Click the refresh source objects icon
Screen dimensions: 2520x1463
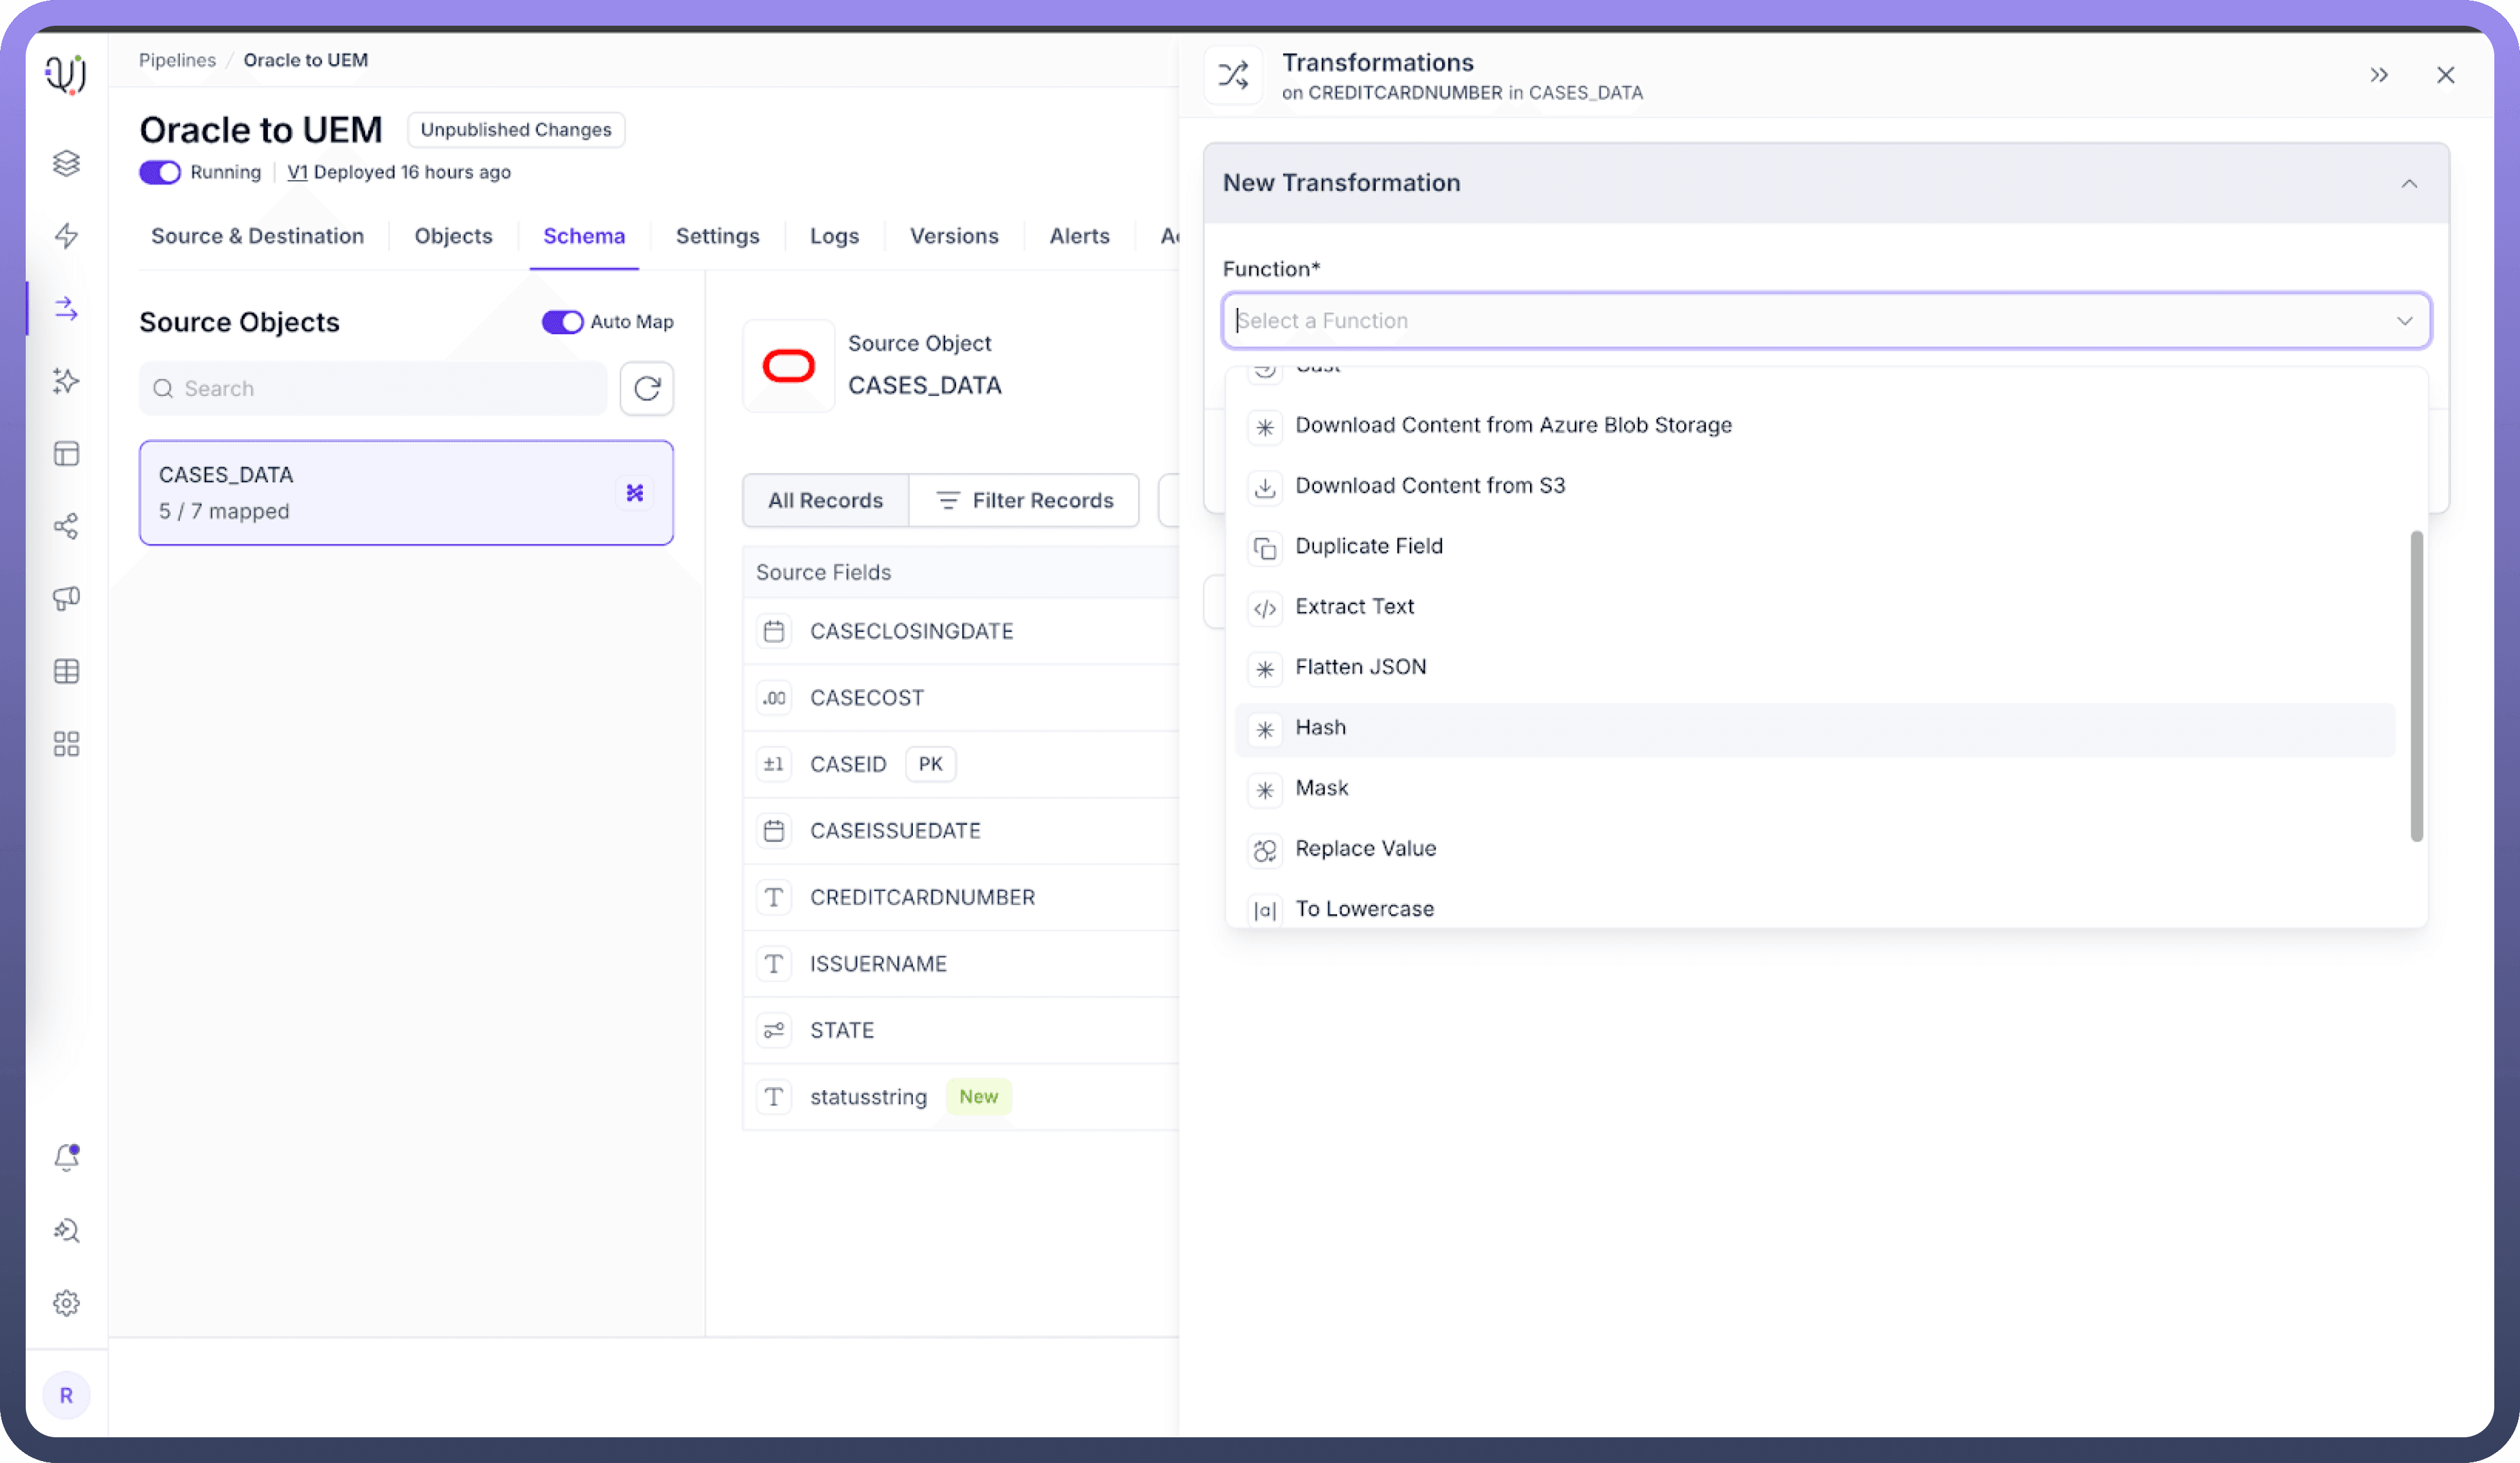(646, 388)
